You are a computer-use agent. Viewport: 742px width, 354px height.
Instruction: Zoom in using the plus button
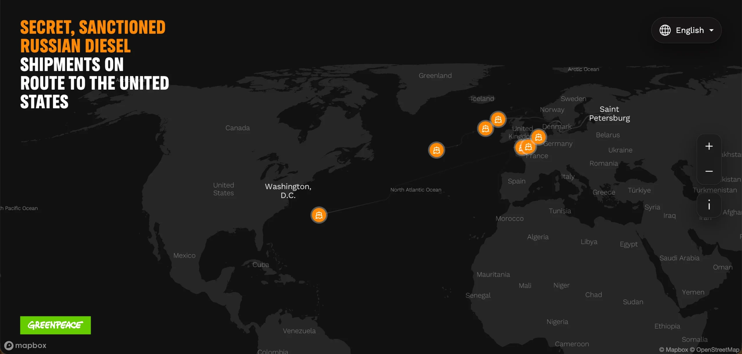point(709,146)
